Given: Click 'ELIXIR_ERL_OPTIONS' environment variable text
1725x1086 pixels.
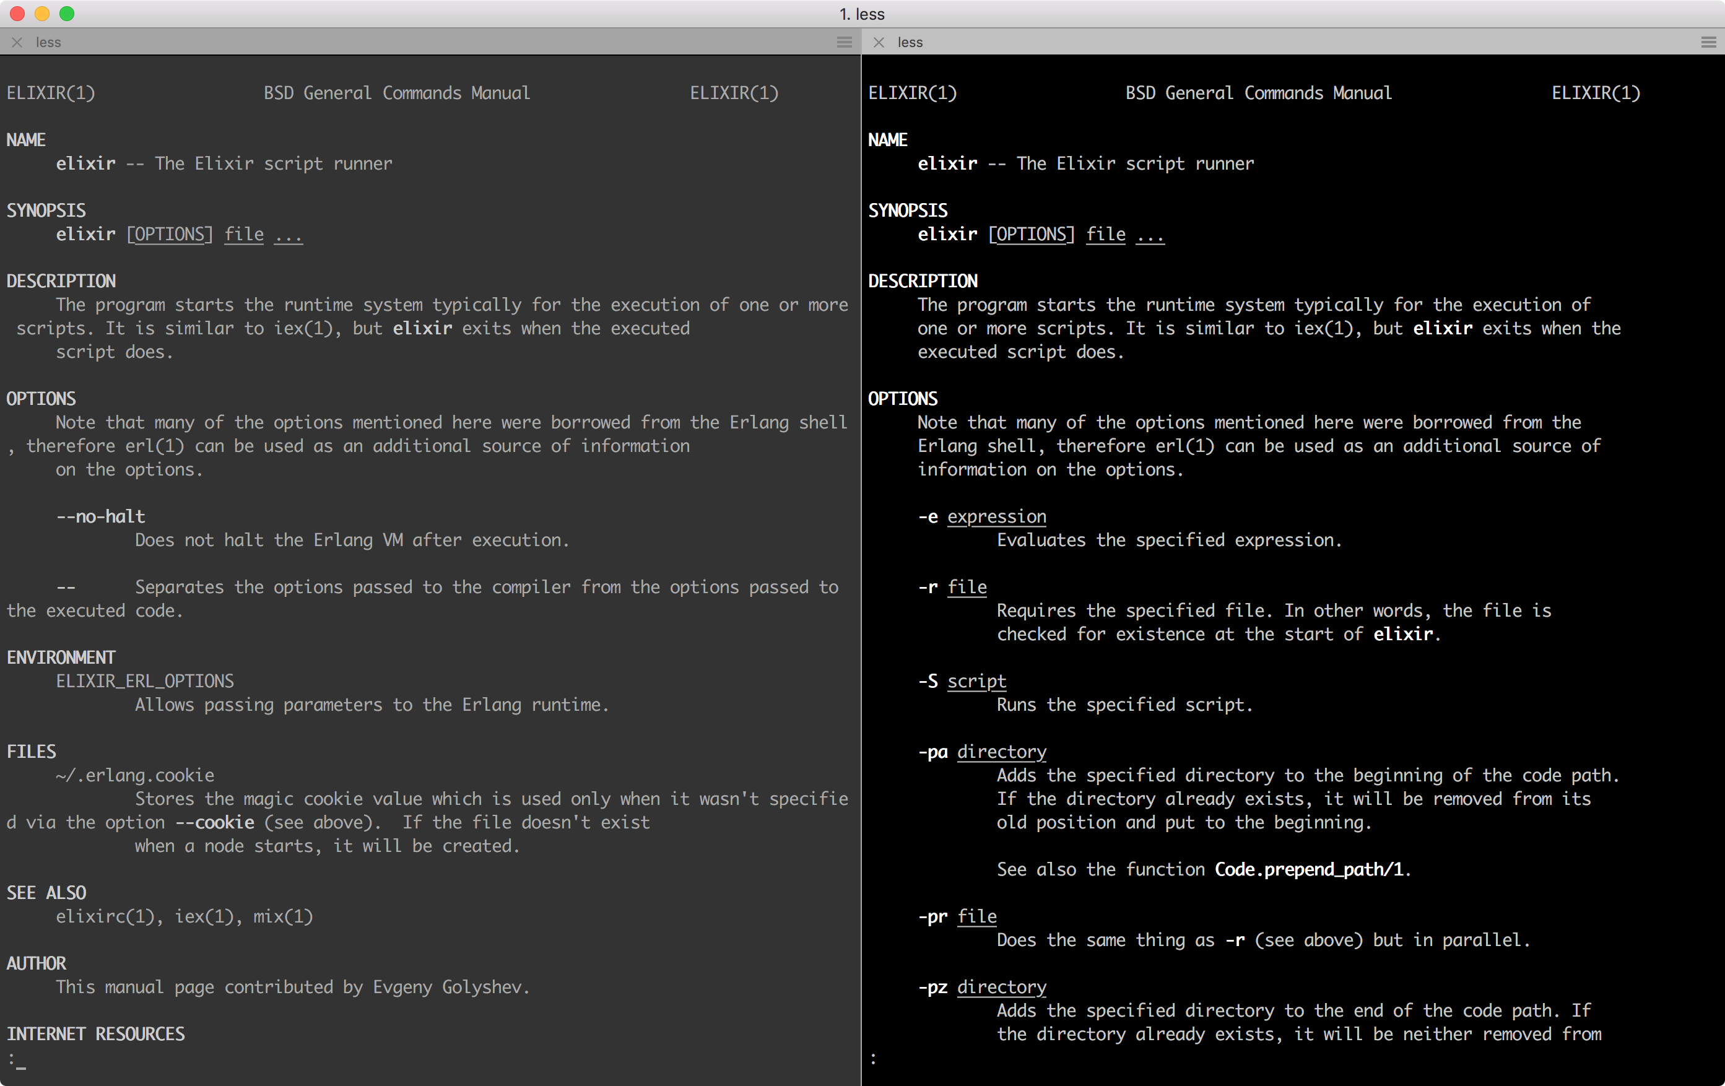Looking at the screenshot, I should [x=145, y=681].
